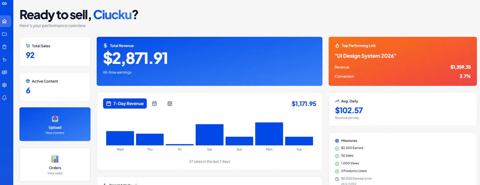Screen dimensions: 480x185
Task: Click the "3.7%" conversion value
Action: point(465,76)
